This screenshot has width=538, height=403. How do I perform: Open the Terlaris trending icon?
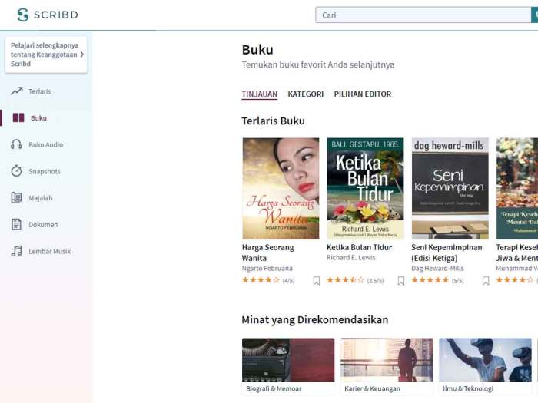(x=16, y=91)
